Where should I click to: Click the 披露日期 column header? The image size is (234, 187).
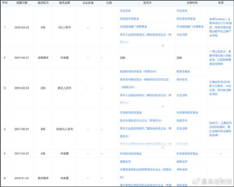[22, 3]
